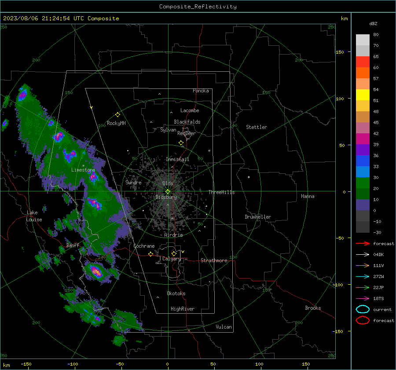Click the Hanna town label
396x370 pixels.
(x=308, y=196)
